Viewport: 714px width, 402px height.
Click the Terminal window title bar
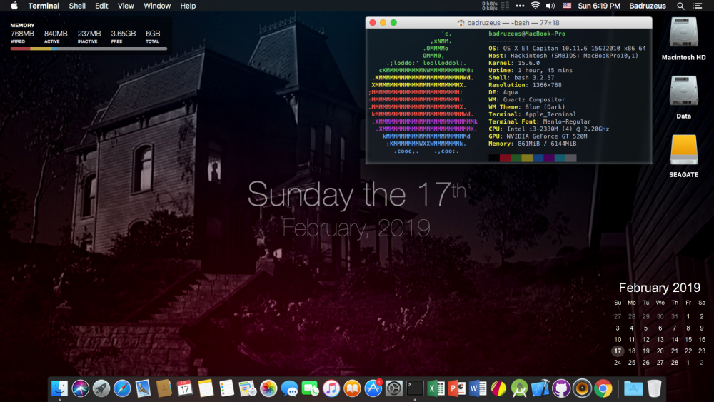click(x=508, y=22)
